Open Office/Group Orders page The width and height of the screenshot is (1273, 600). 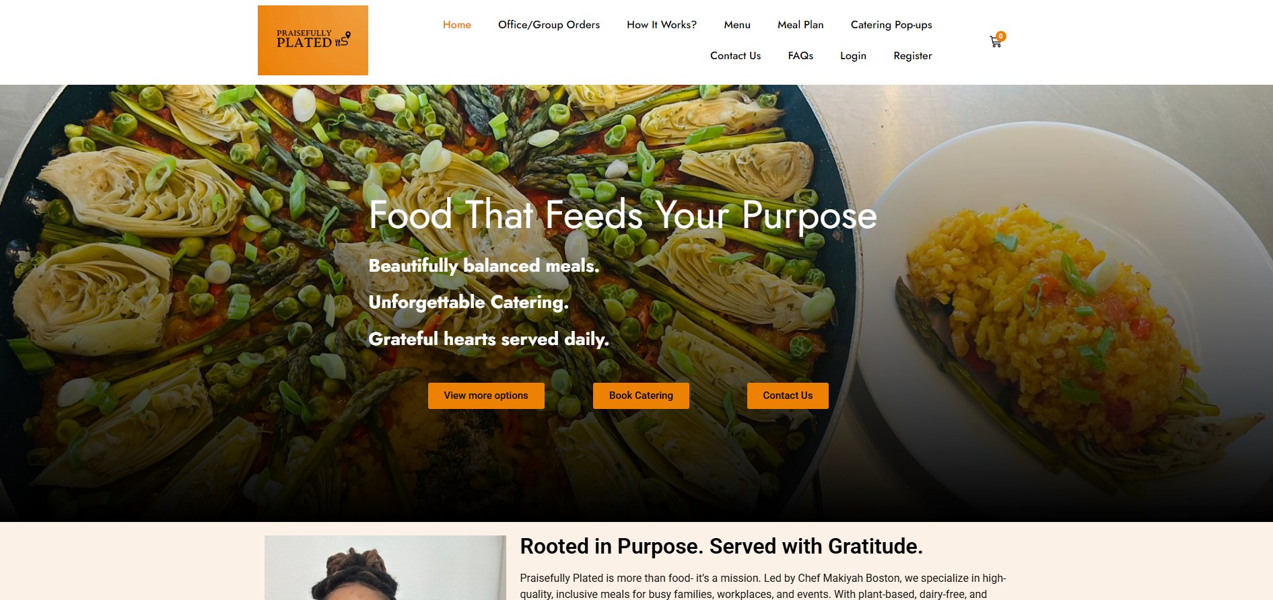pyautogui.click(x=549, y=25)
